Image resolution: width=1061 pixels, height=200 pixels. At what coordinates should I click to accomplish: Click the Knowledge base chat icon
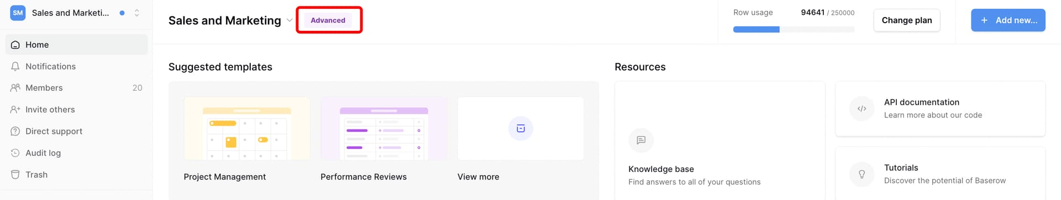641,140
